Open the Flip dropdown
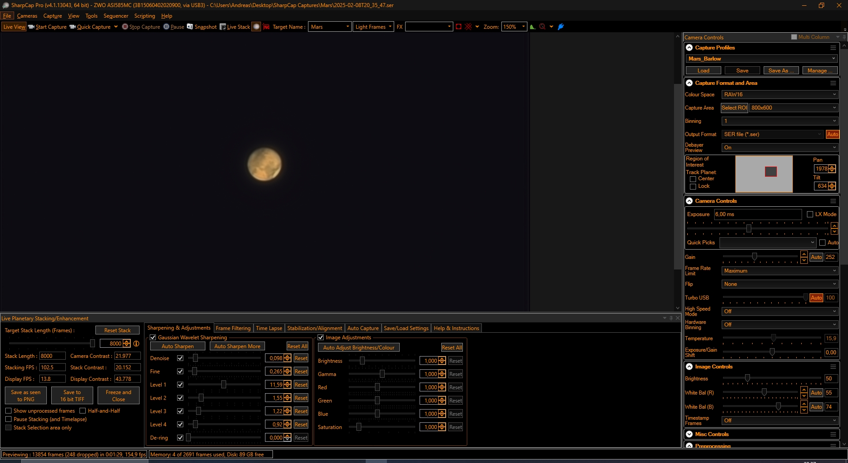 (x=780, y=284)
